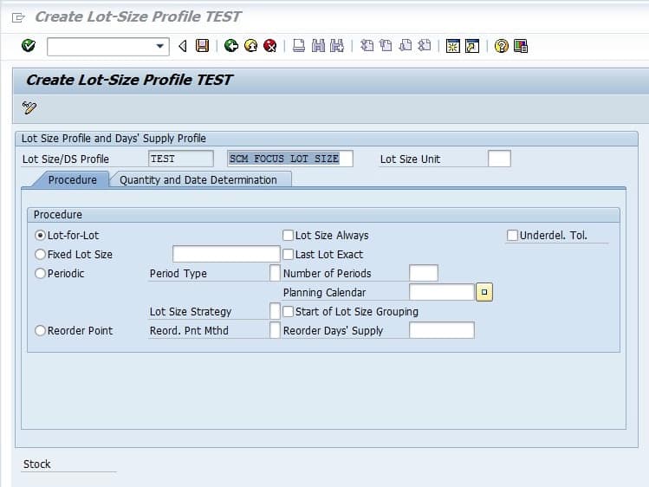Tick Start of Lot Size Grouping checkbox
Image resolution: width=649 pixels, height=487 pixels.
(288, 312)
